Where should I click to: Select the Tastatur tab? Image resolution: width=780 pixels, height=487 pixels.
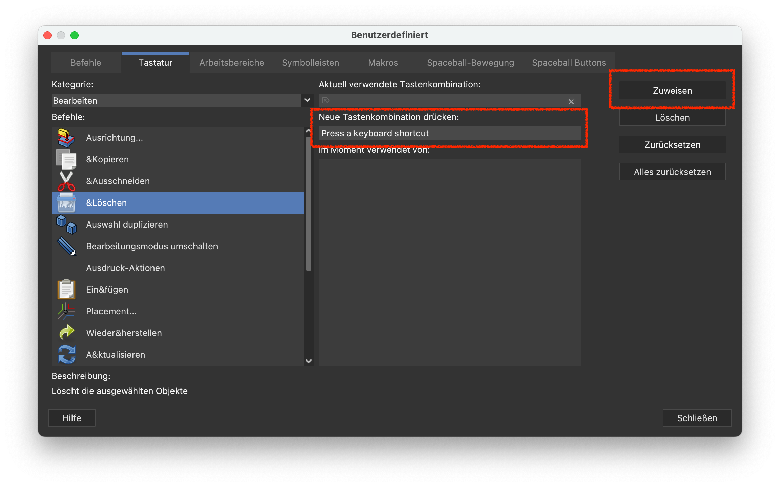156,63
